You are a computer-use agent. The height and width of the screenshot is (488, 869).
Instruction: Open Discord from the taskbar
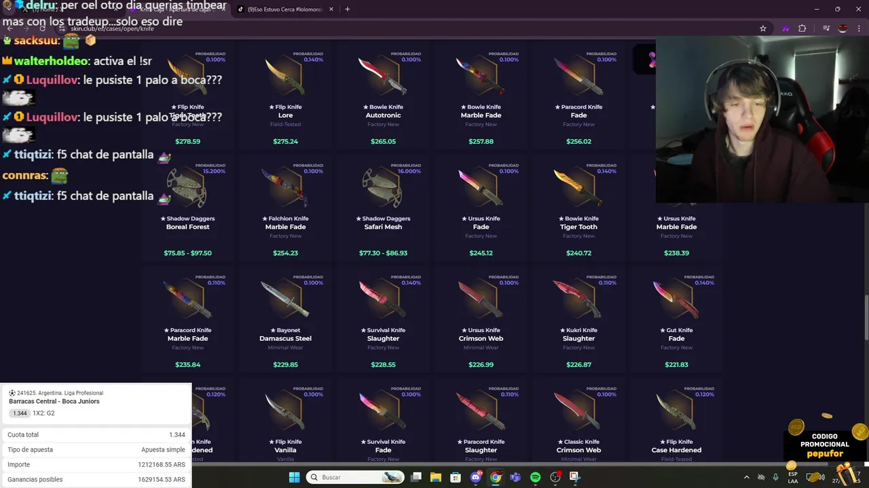coord(476,477)
